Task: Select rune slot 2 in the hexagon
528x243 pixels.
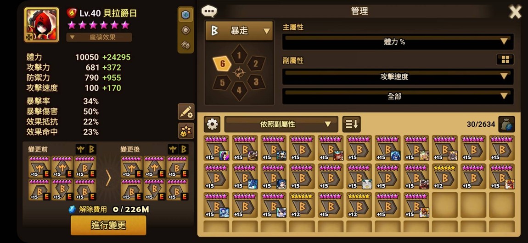Action: pyautogui.click(x=256, y=64)
